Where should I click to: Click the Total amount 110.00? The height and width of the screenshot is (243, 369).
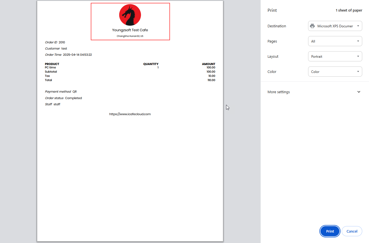pyautogui.click(x=211, y=80)
